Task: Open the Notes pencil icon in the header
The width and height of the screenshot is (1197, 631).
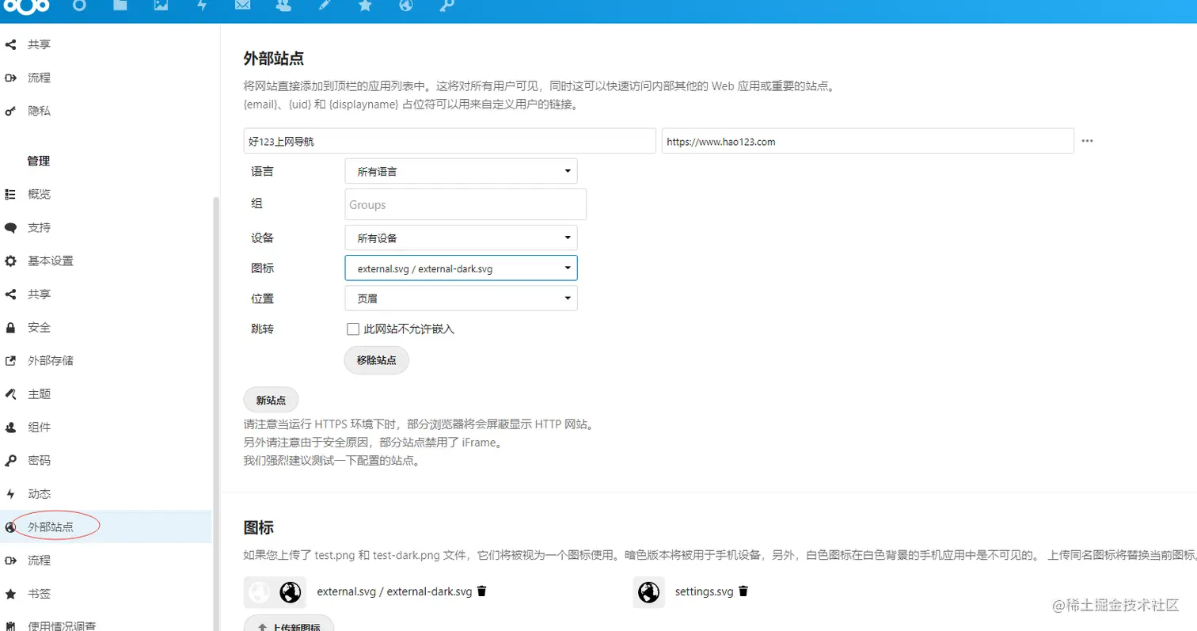Action: click(324, 6)
